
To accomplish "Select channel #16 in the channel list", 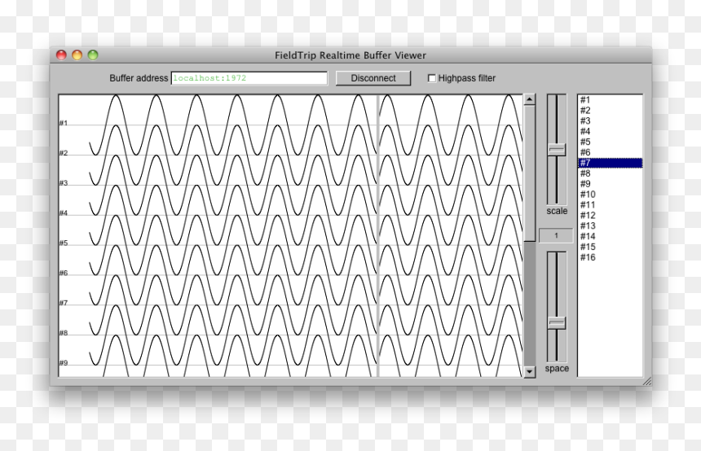I will coord(611,257).
